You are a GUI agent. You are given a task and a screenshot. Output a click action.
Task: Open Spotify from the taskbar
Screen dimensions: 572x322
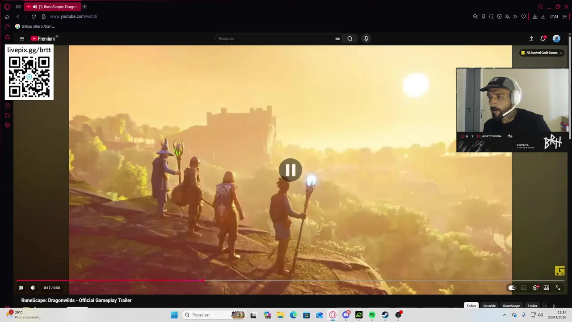click(372, 315)
